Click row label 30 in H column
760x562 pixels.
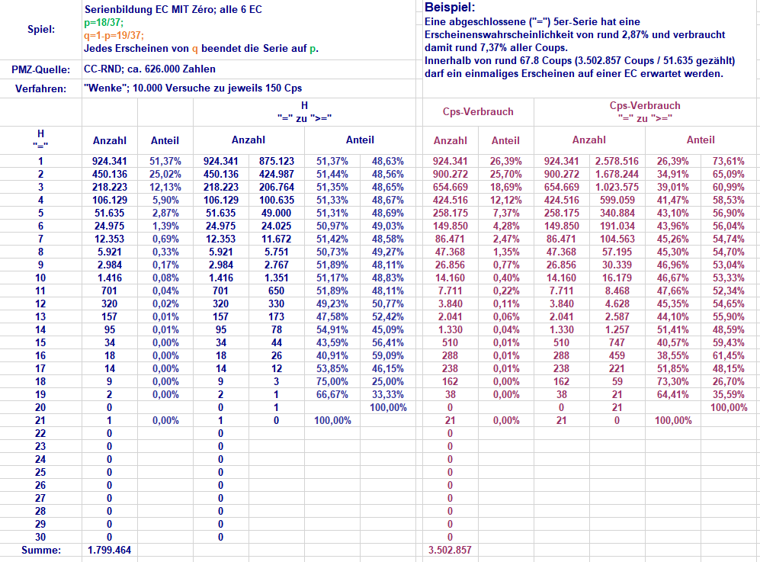40,537
